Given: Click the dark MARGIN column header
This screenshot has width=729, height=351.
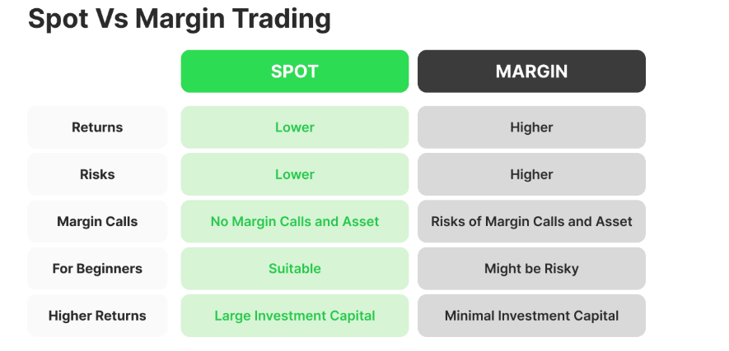Looking at the screenshot, I should click(531, 72).
